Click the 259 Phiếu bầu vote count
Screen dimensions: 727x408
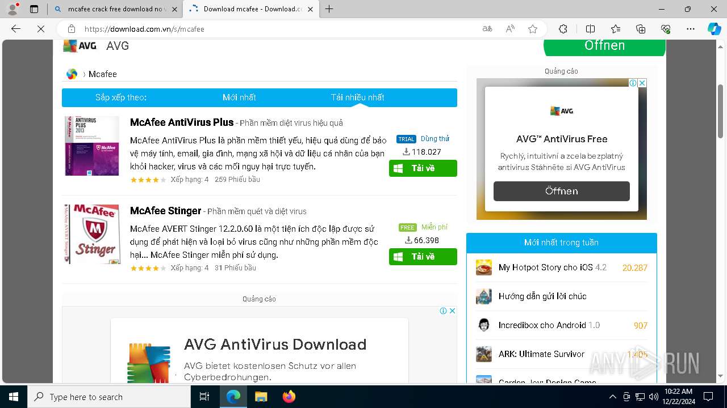click(237, 180)
